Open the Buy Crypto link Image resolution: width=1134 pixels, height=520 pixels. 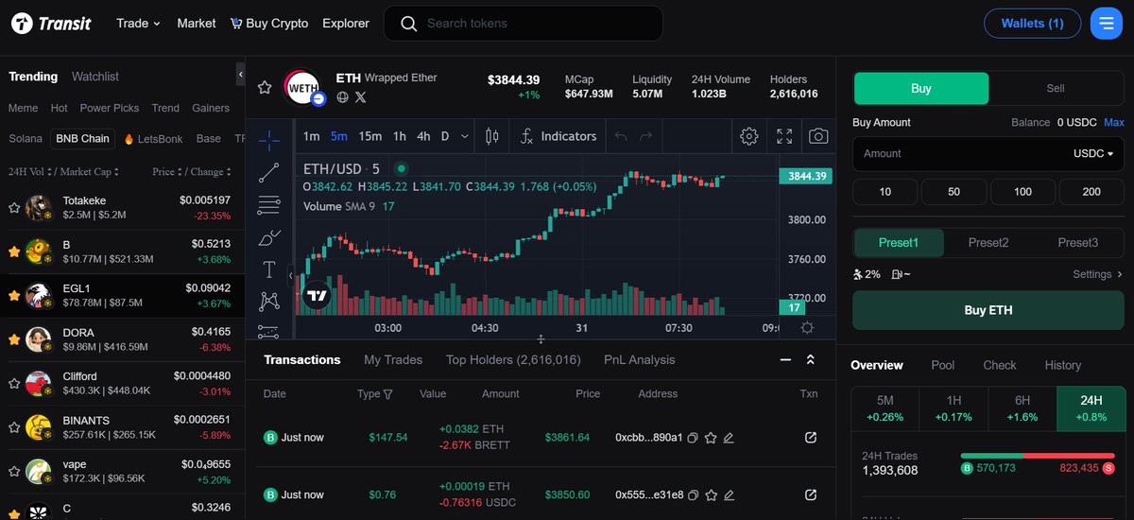[x=269, y=23]
